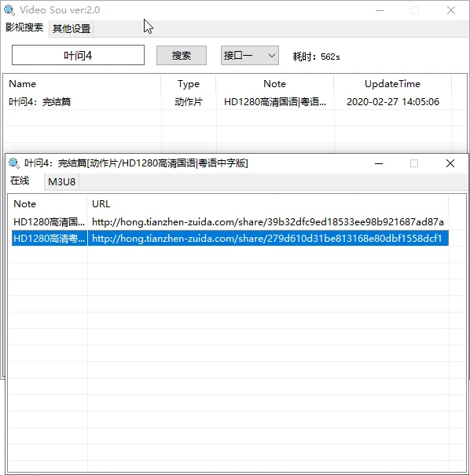Click the search box containing 叶问4
470x475 pixels.
coord(79,55)
